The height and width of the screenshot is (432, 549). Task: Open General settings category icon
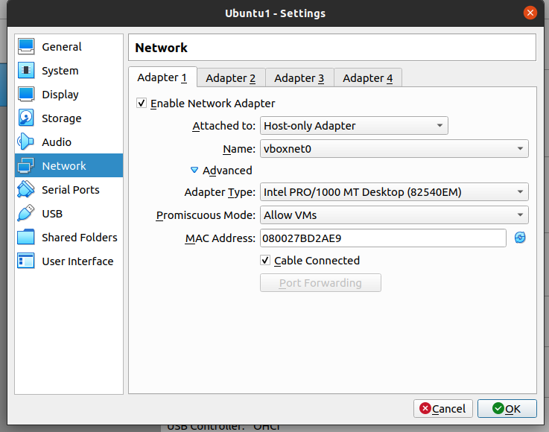coord(27,47)
